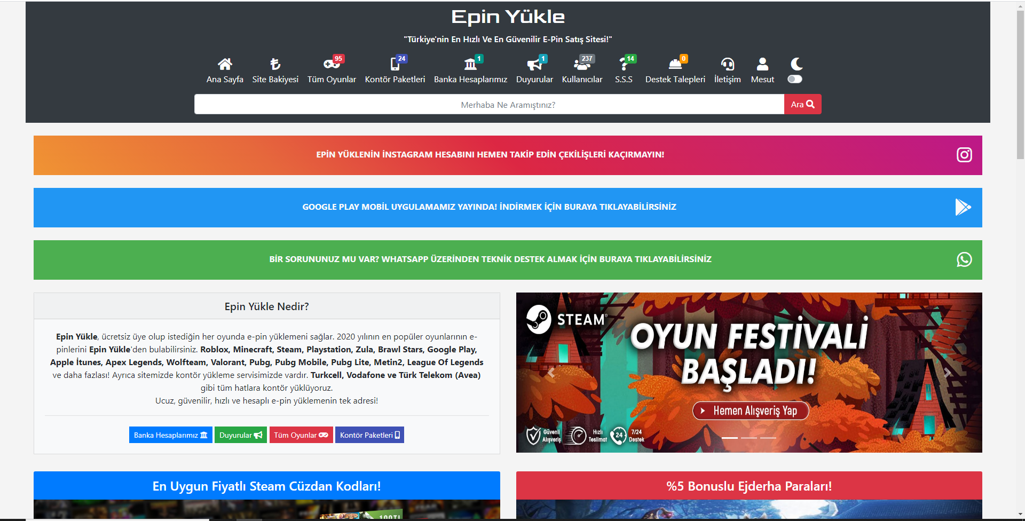
Task: Open Site Bakiyesi lira icon
Action: pyautogui.click(x=275, y=64)
